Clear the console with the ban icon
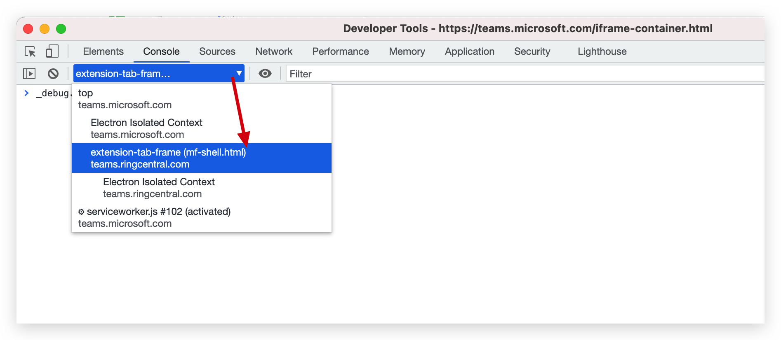The image size is (781, 340). click(x=53, y=74)
